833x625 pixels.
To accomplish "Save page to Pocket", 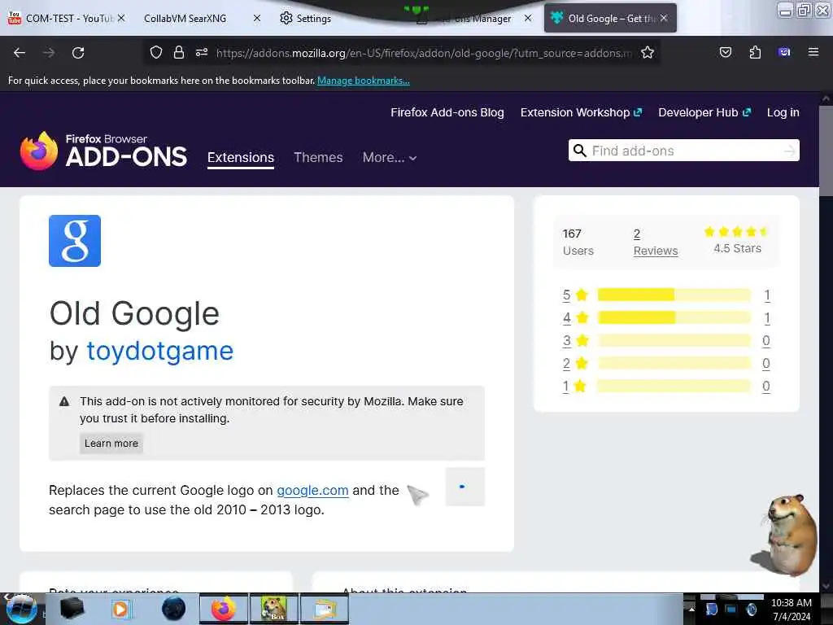I will tap(725, 52).
